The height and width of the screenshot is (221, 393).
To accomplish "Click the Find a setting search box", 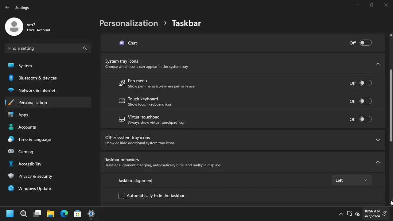I will (45, 48).
